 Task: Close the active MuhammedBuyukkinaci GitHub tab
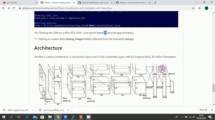[74, 3]
